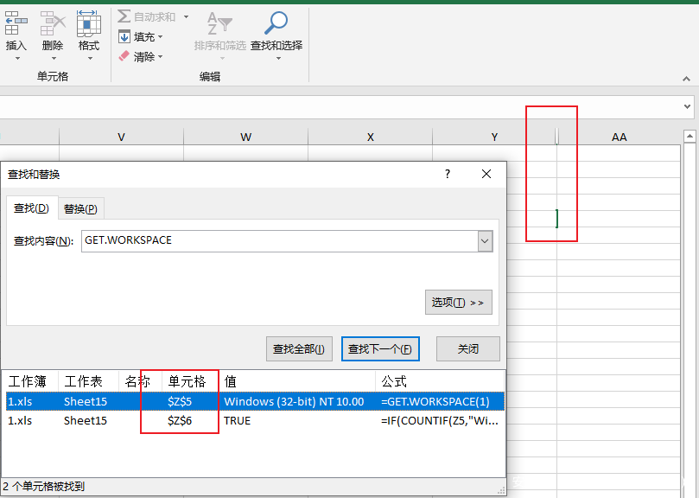Click the Options button in dialog
This screenshot has width=699, height=498.
point(459,302)
